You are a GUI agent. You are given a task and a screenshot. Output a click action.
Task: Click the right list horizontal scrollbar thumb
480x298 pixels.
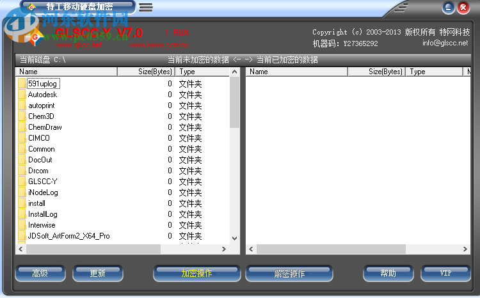[x=332, y=249]
